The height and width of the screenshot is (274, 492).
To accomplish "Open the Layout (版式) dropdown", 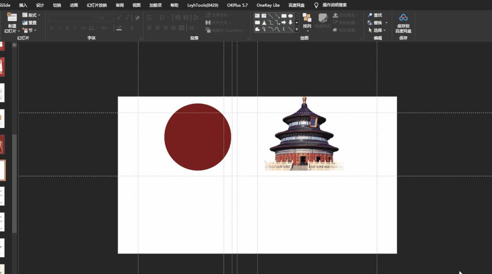I will tap(31, 15).
